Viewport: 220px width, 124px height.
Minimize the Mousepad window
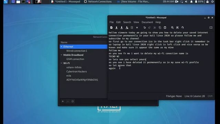pyautogui.click(x=205, y=18)
